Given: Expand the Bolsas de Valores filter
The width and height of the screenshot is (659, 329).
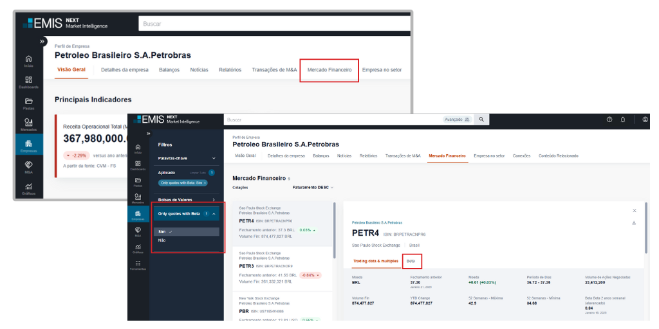Looking at the screenshot, I should pyautogui.click(x=214, y=200).
